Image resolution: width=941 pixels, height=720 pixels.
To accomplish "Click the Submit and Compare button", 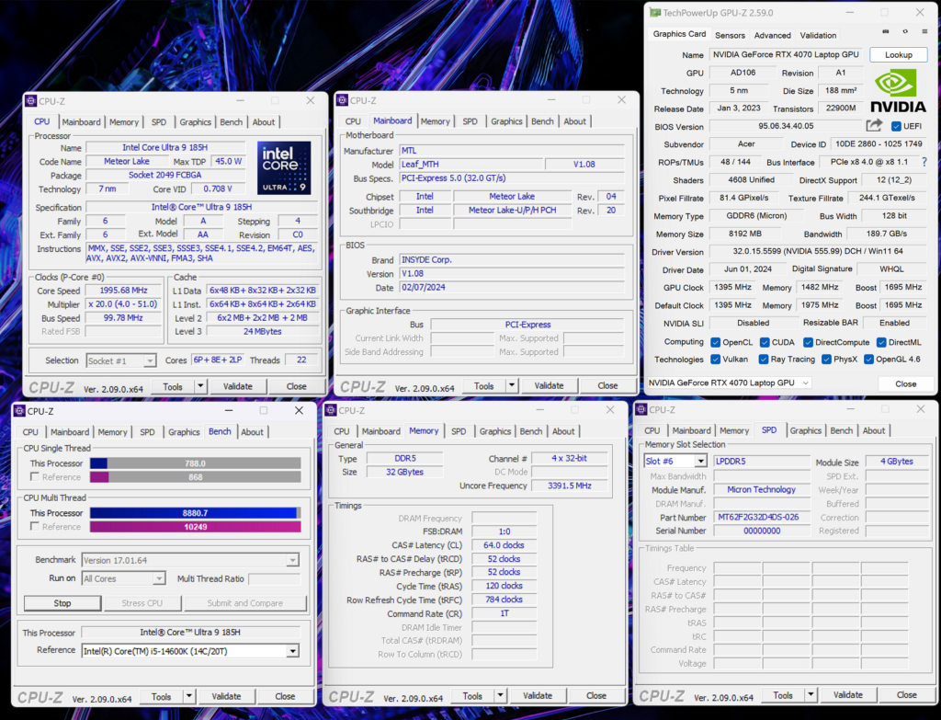I will [244, 603].
